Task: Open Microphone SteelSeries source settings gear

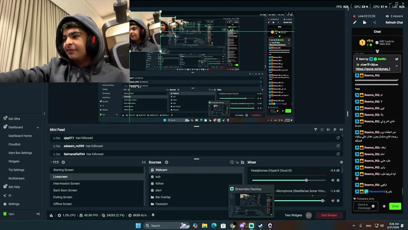Action: pyautogui.click(x=338, y=201)
